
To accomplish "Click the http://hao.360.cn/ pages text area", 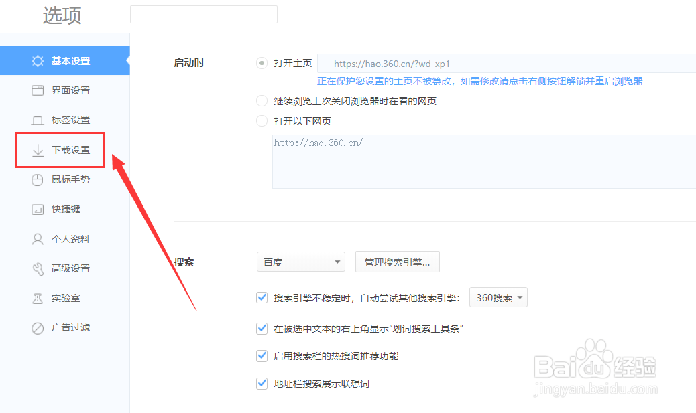I will coord(484,162).
